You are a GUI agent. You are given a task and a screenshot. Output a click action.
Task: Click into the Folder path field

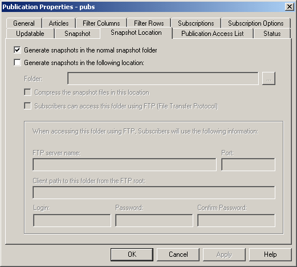click(x=163, y=78)
